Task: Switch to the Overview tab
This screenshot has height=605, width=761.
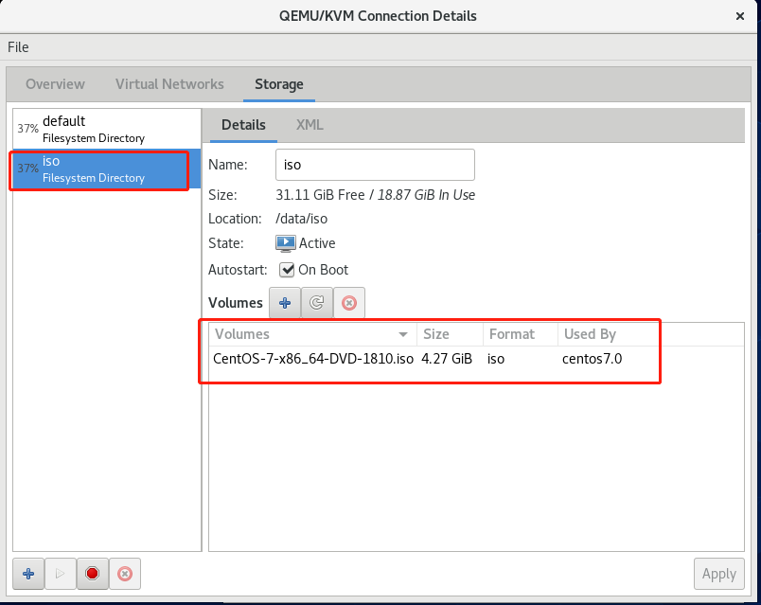Action: [55, 84]
